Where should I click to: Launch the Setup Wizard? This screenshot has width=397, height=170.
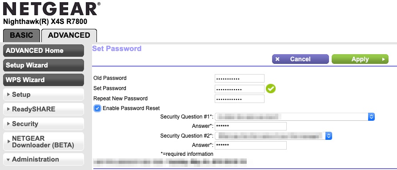tap(44, 65)
